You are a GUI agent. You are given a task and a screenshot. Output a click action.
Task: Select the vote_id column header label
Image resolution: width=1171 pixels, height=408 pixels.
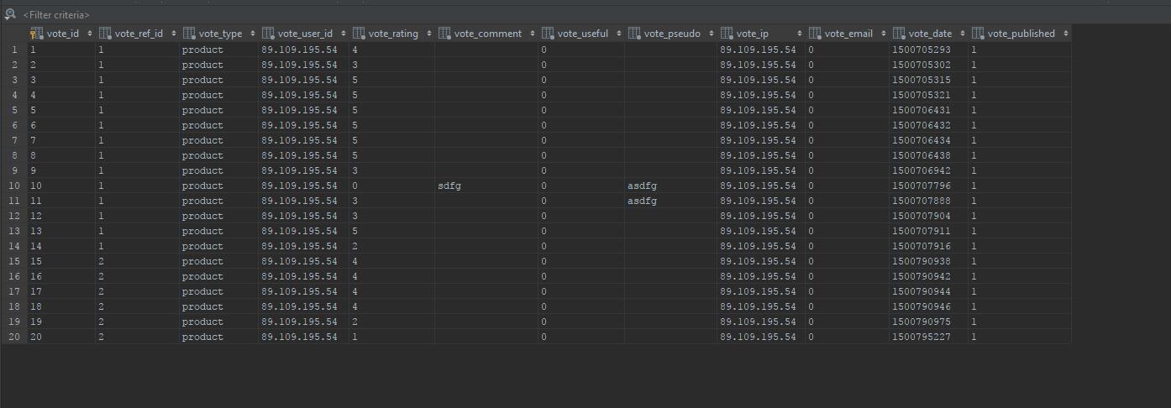[63, 34]
